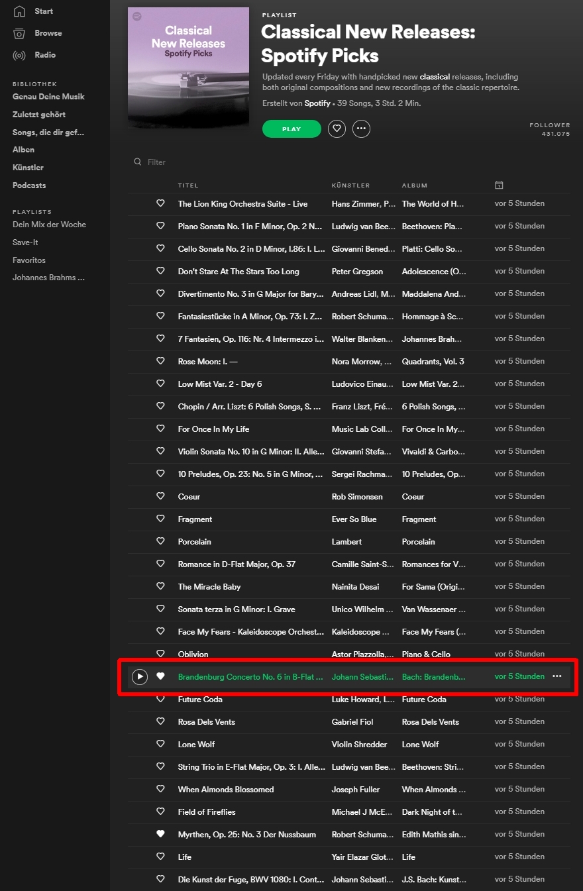Sort tracks by Künstler column header
This screenshot has width=583, height=891.
[350, 185]
